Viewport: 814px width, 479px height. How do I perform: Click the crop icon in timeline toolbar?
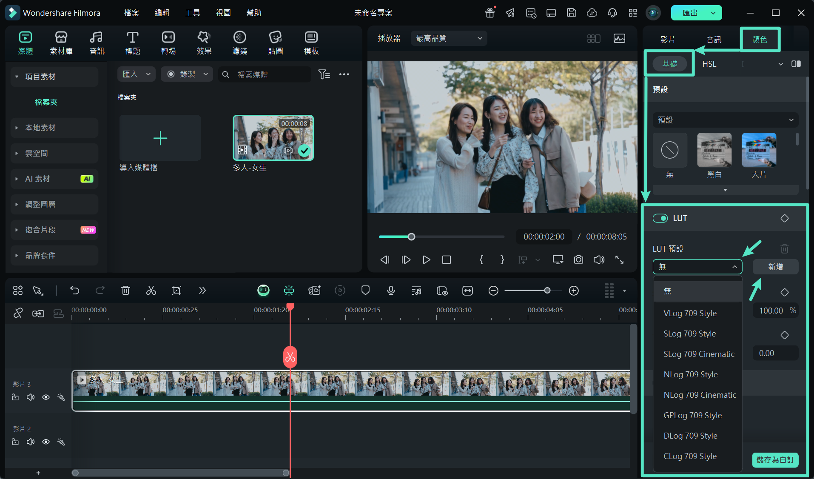click(176, 291)
